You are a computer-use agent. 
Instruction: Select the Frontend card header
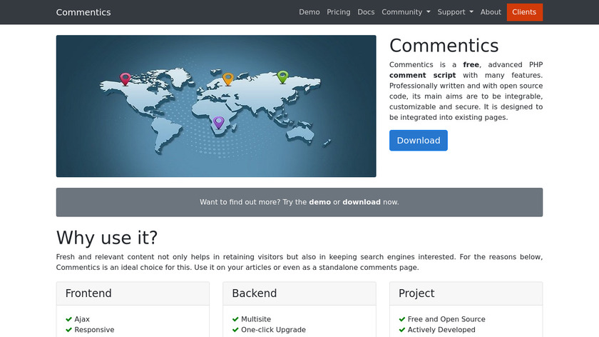click(133, 293)
